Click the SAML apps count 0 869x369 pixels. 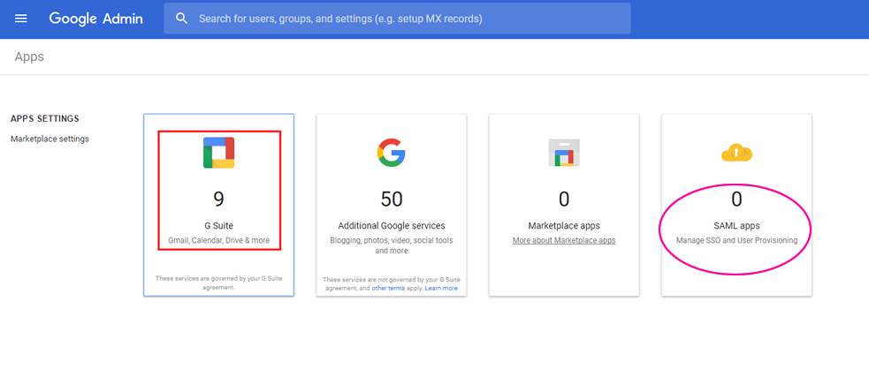[736, 199]
